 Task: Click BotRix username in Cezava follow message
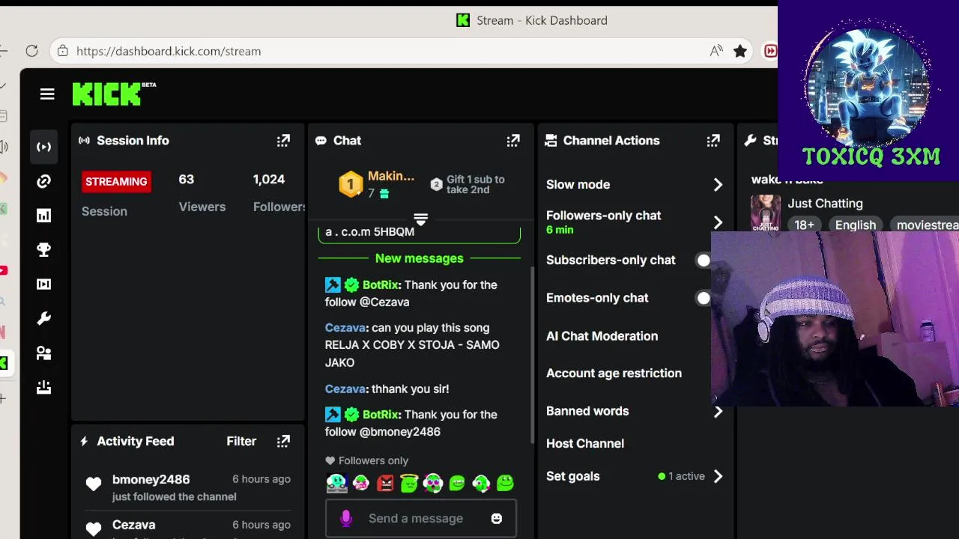pyautogui.click(x=381, y=284)
